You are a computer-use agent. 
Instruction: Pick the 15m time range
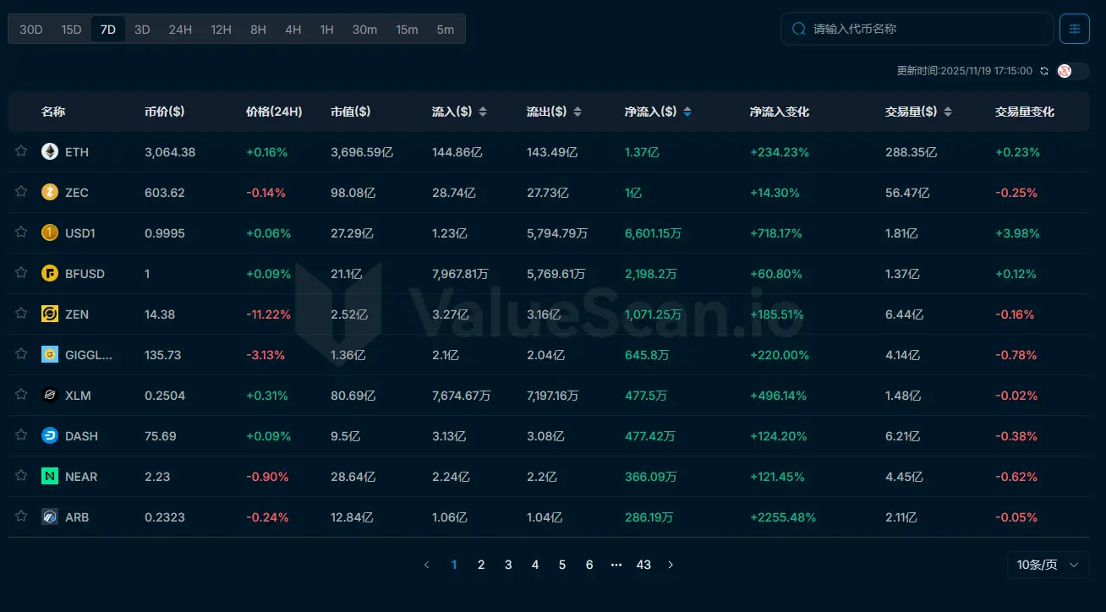407,29
